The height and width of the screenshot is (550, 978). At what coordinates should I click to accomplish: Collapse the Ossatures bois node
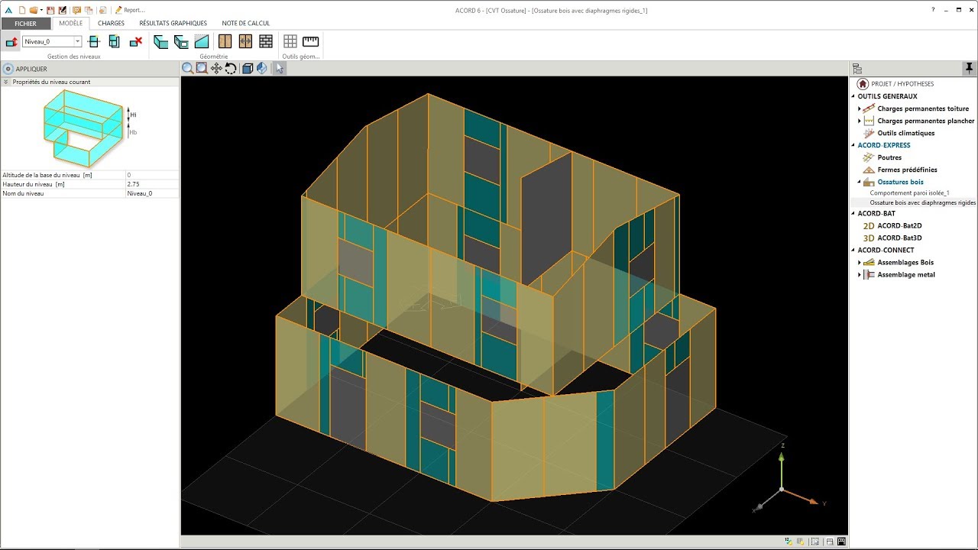coord(860,182)
